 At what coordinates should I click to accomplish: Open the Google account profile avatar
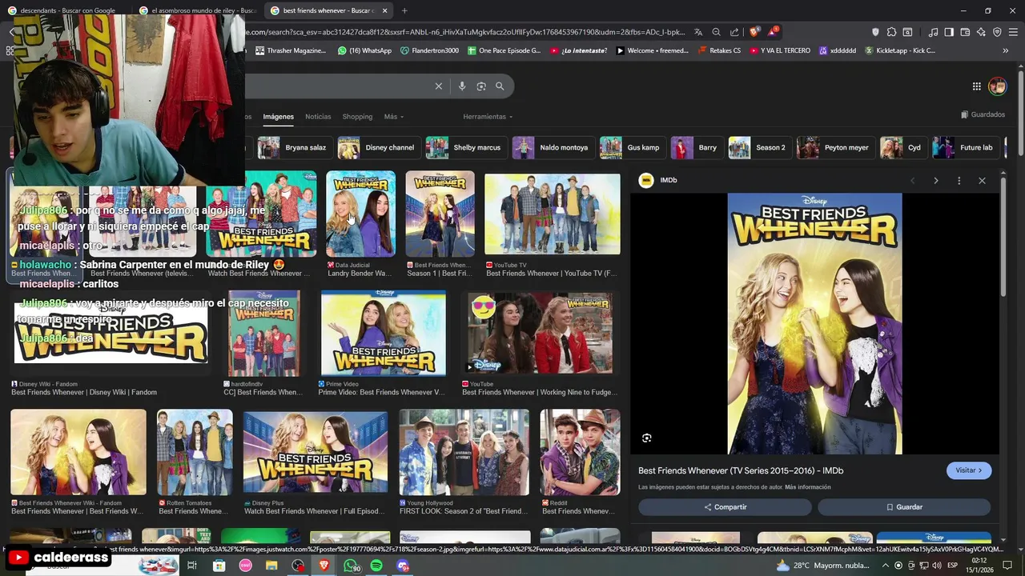pyautogui.click(x=997, y=86)
